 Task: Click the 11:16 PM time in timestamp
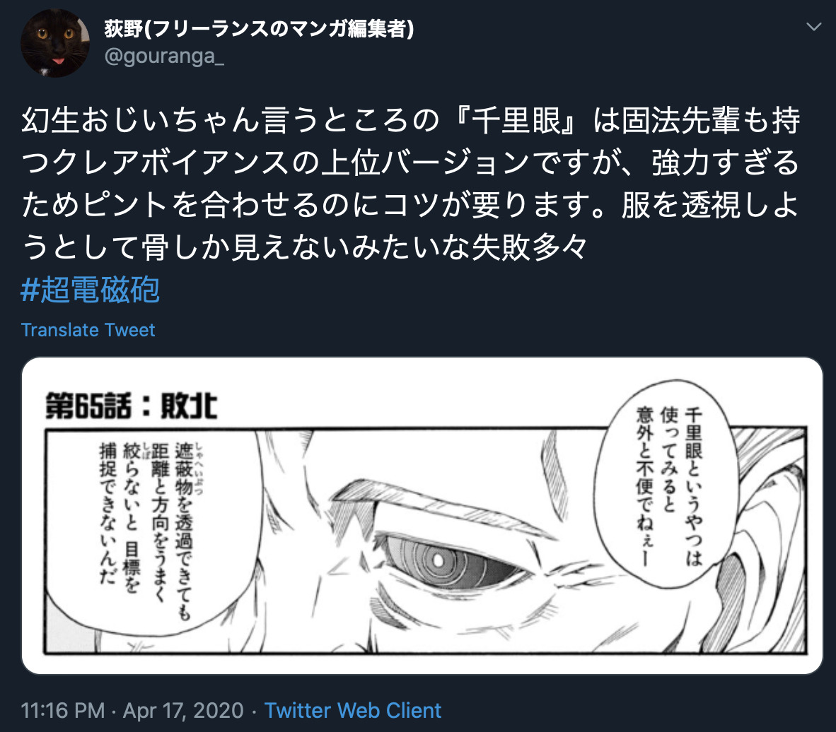coord(63,710)
